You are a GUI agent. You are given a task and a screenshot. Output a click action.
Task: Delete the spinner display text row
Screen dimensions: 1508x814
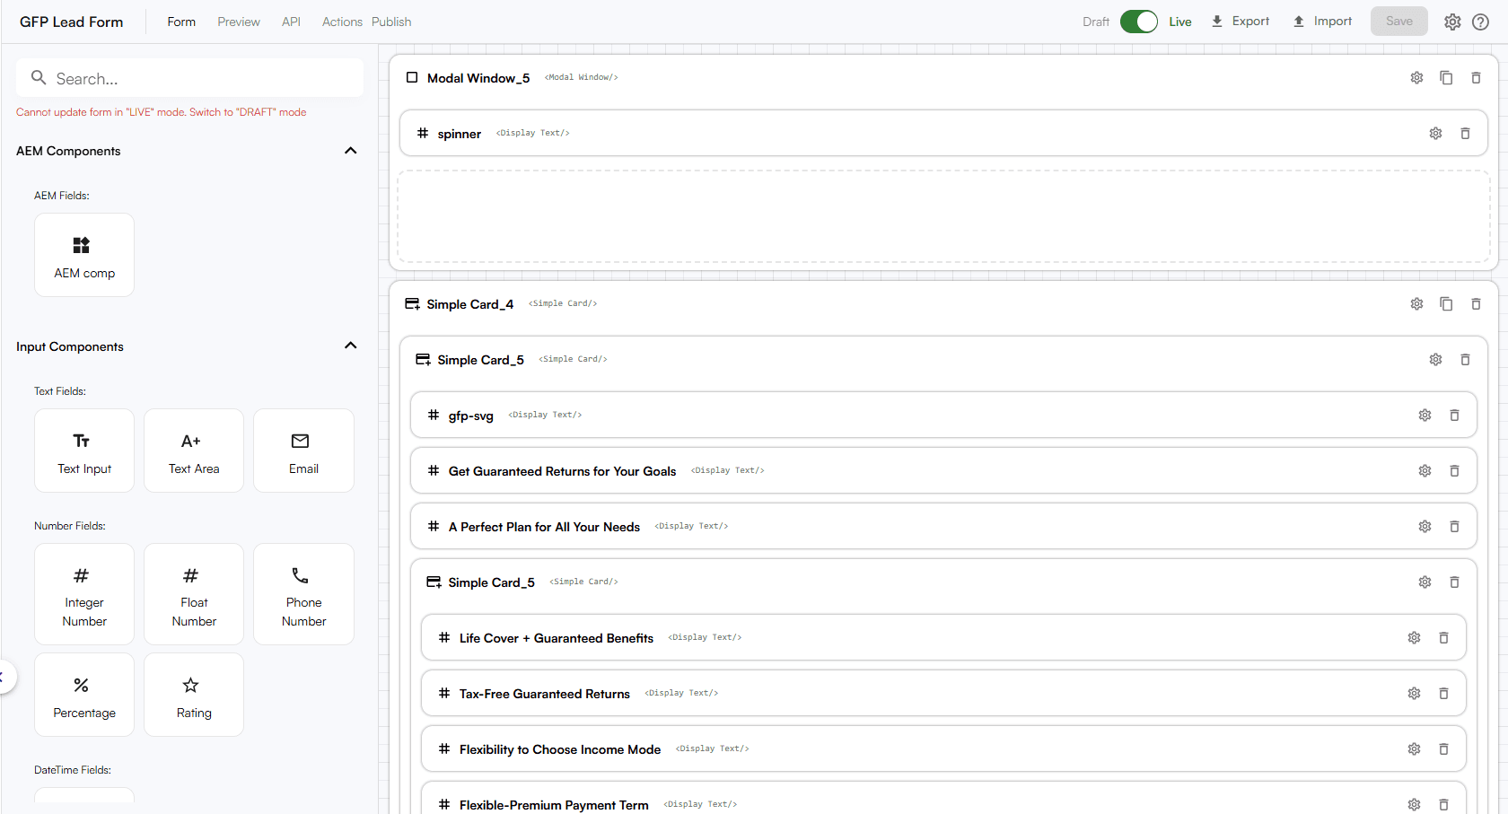click(x=1465, y=134)
